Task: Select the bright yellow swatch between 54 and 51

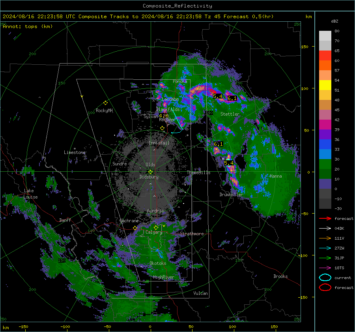Action: click(325, 85)
